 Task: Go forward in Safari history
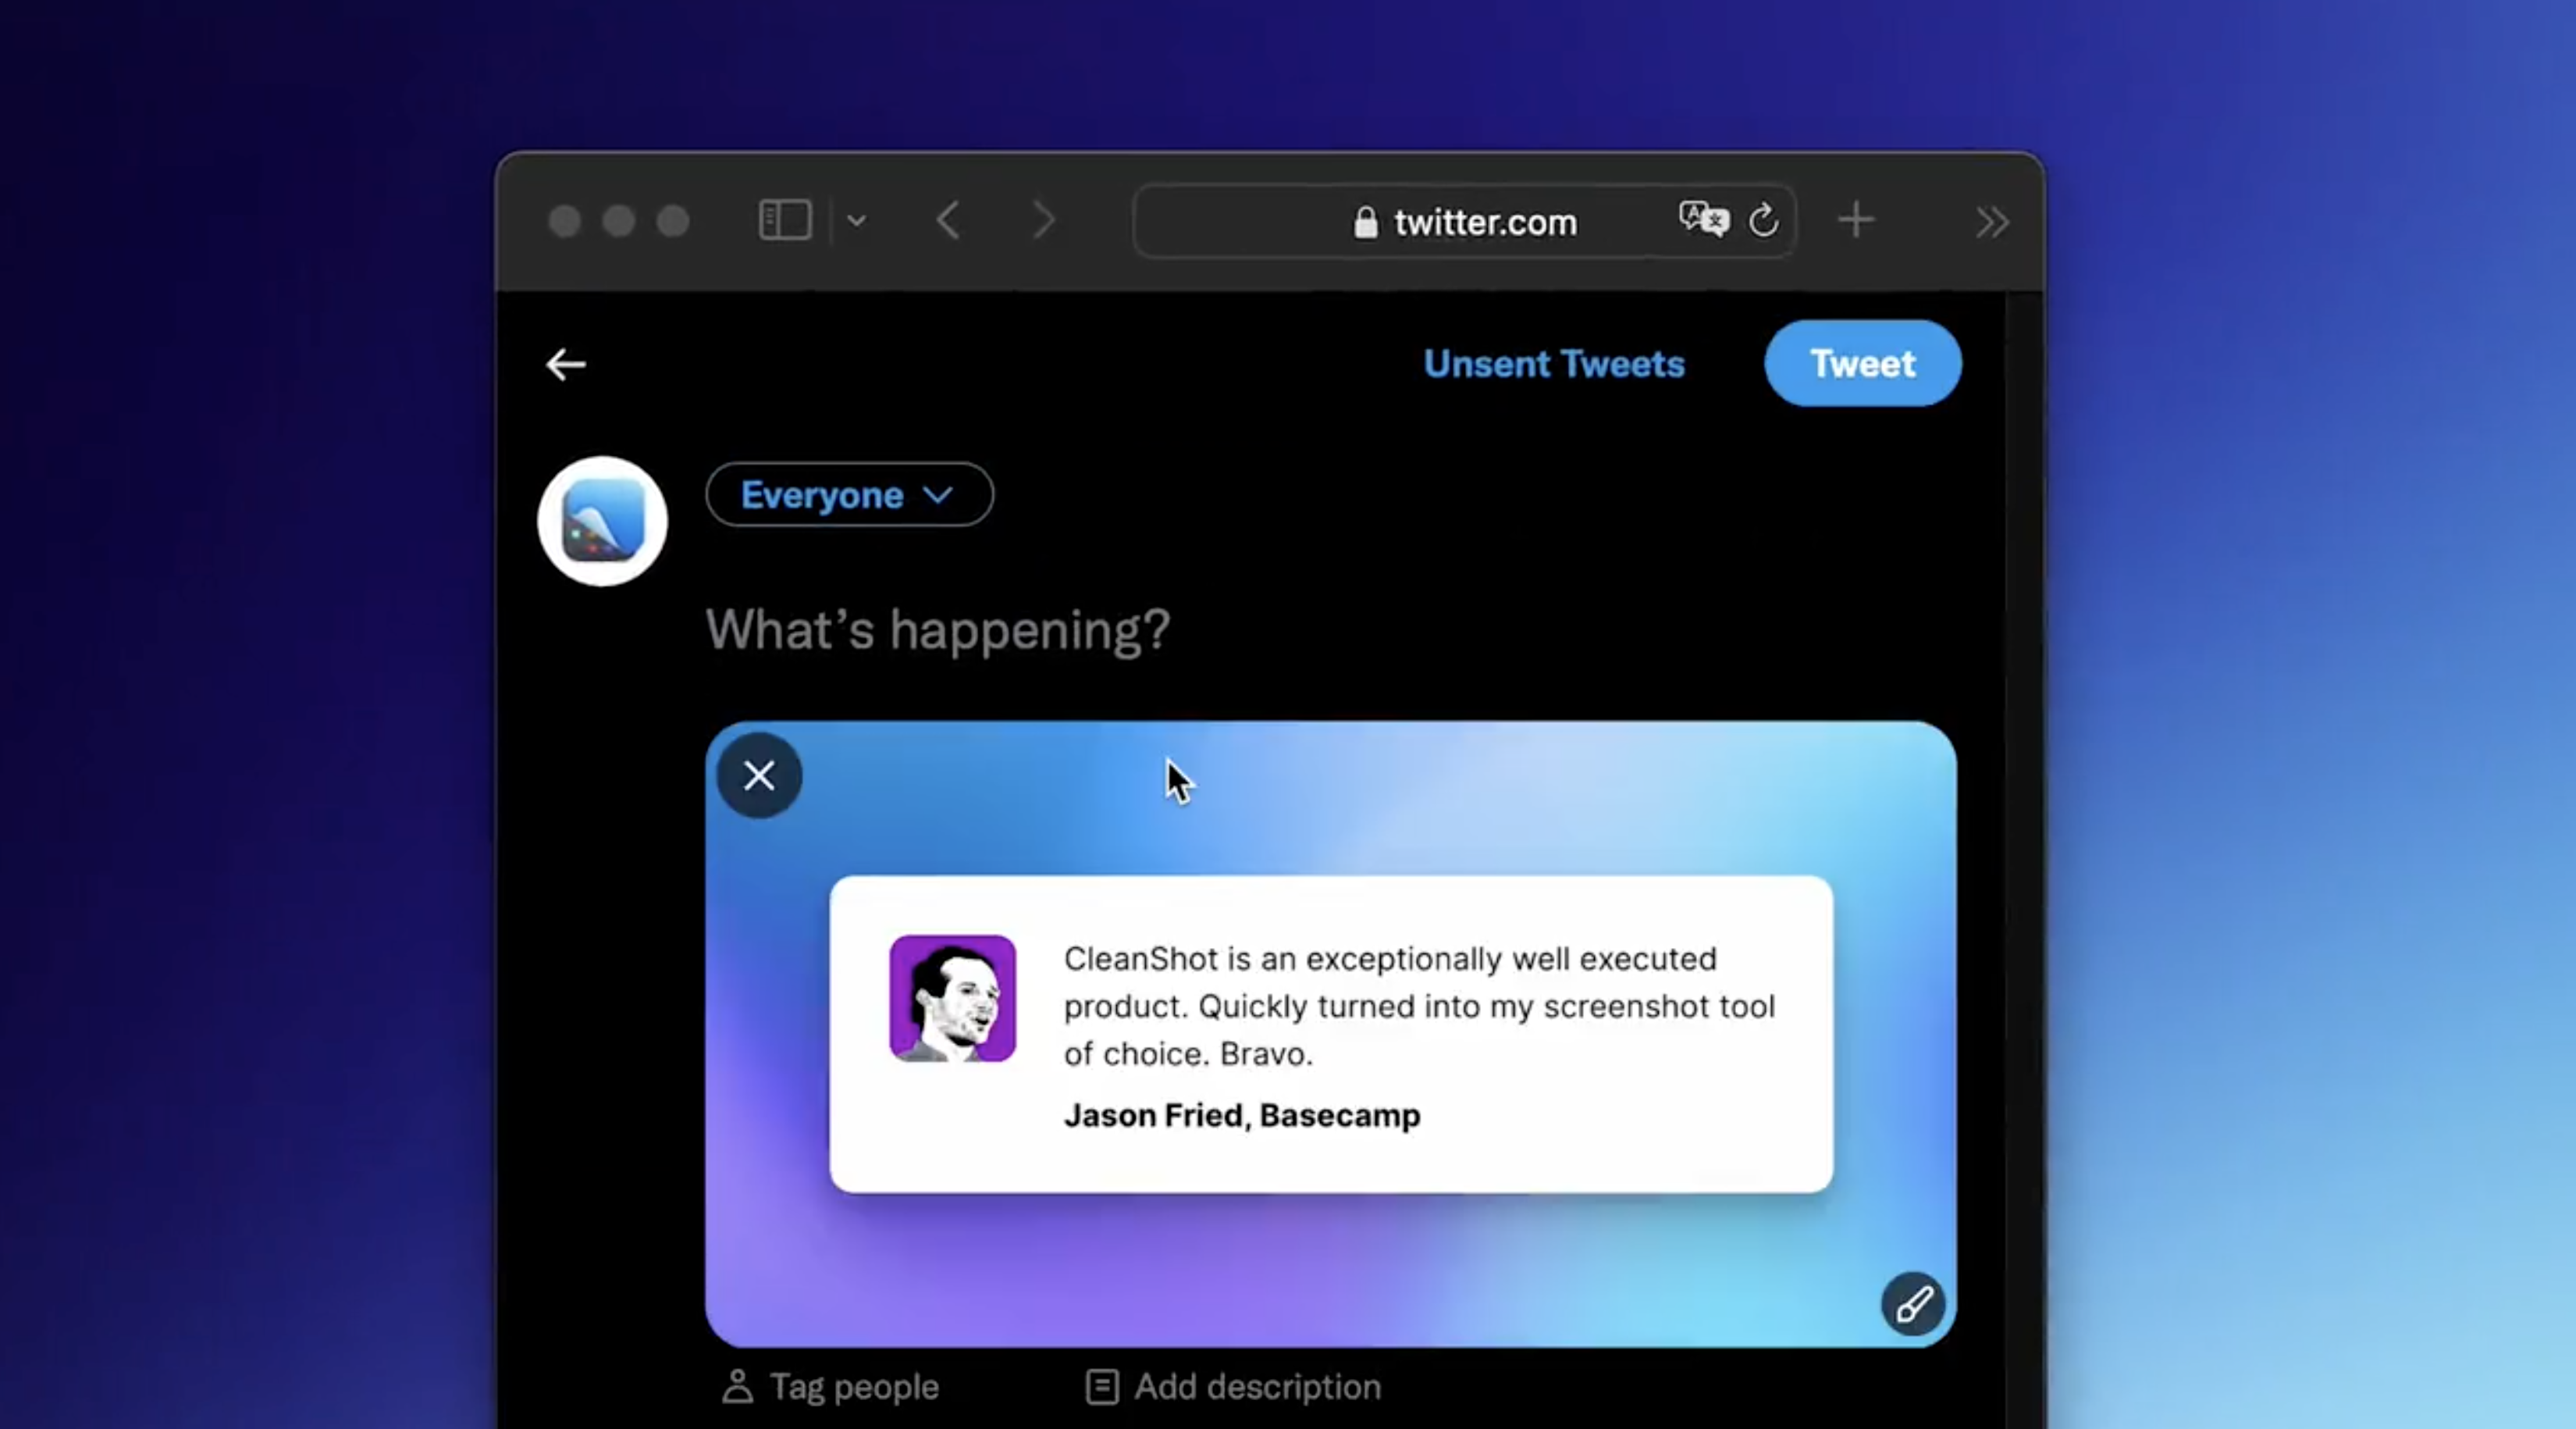coord(1043,220)
